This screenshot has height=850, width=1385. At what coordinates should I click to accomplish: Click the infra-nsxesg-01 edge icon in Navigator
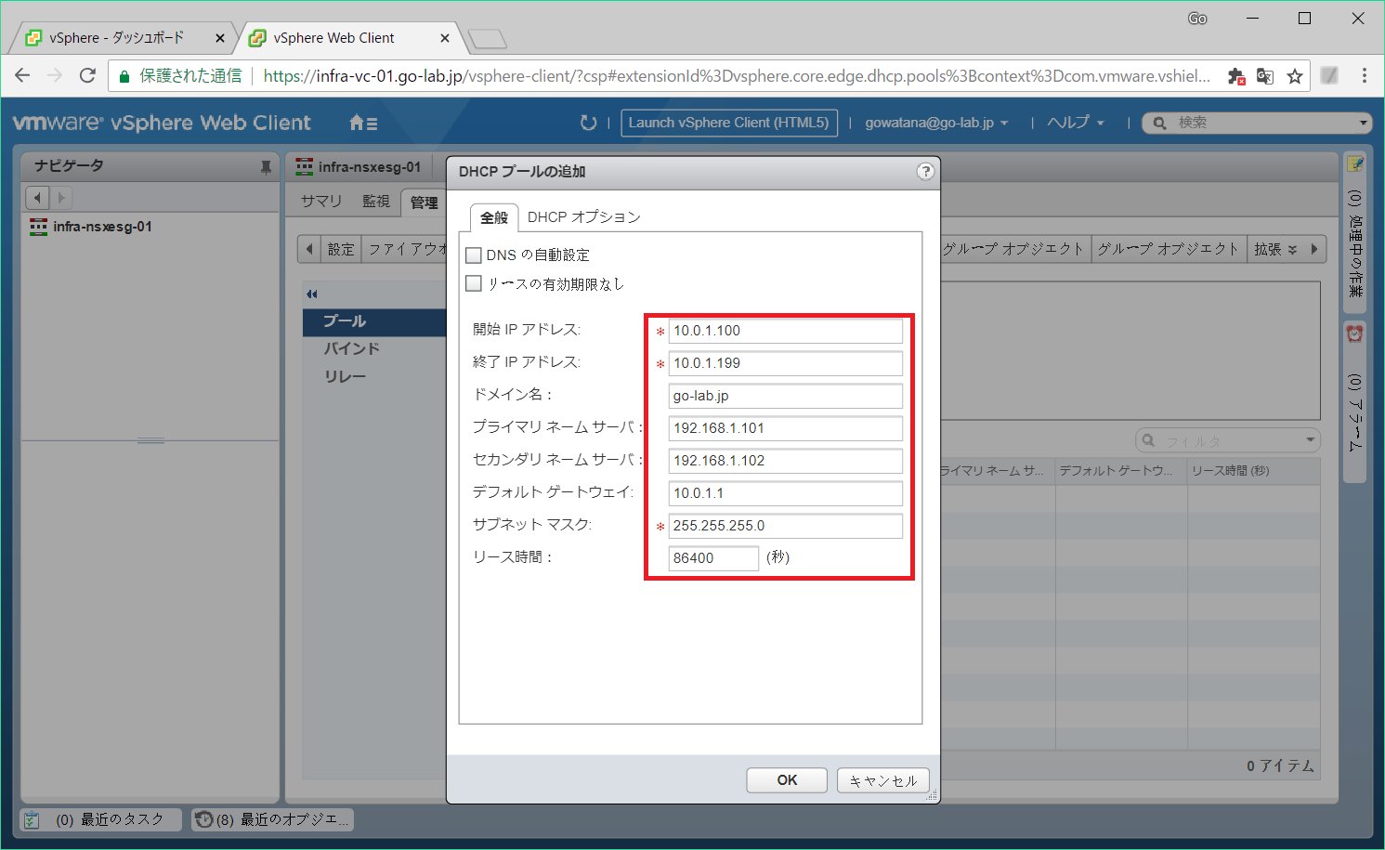(38, 227)
